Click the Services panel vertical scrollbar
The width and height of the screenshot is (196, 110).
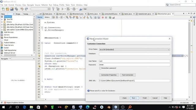34,34
